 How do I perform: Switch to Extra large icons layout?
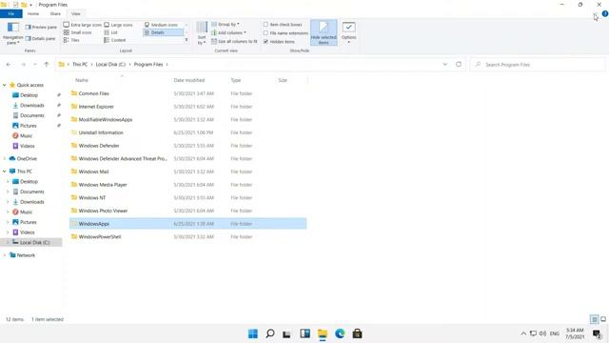tap(83, 25)
